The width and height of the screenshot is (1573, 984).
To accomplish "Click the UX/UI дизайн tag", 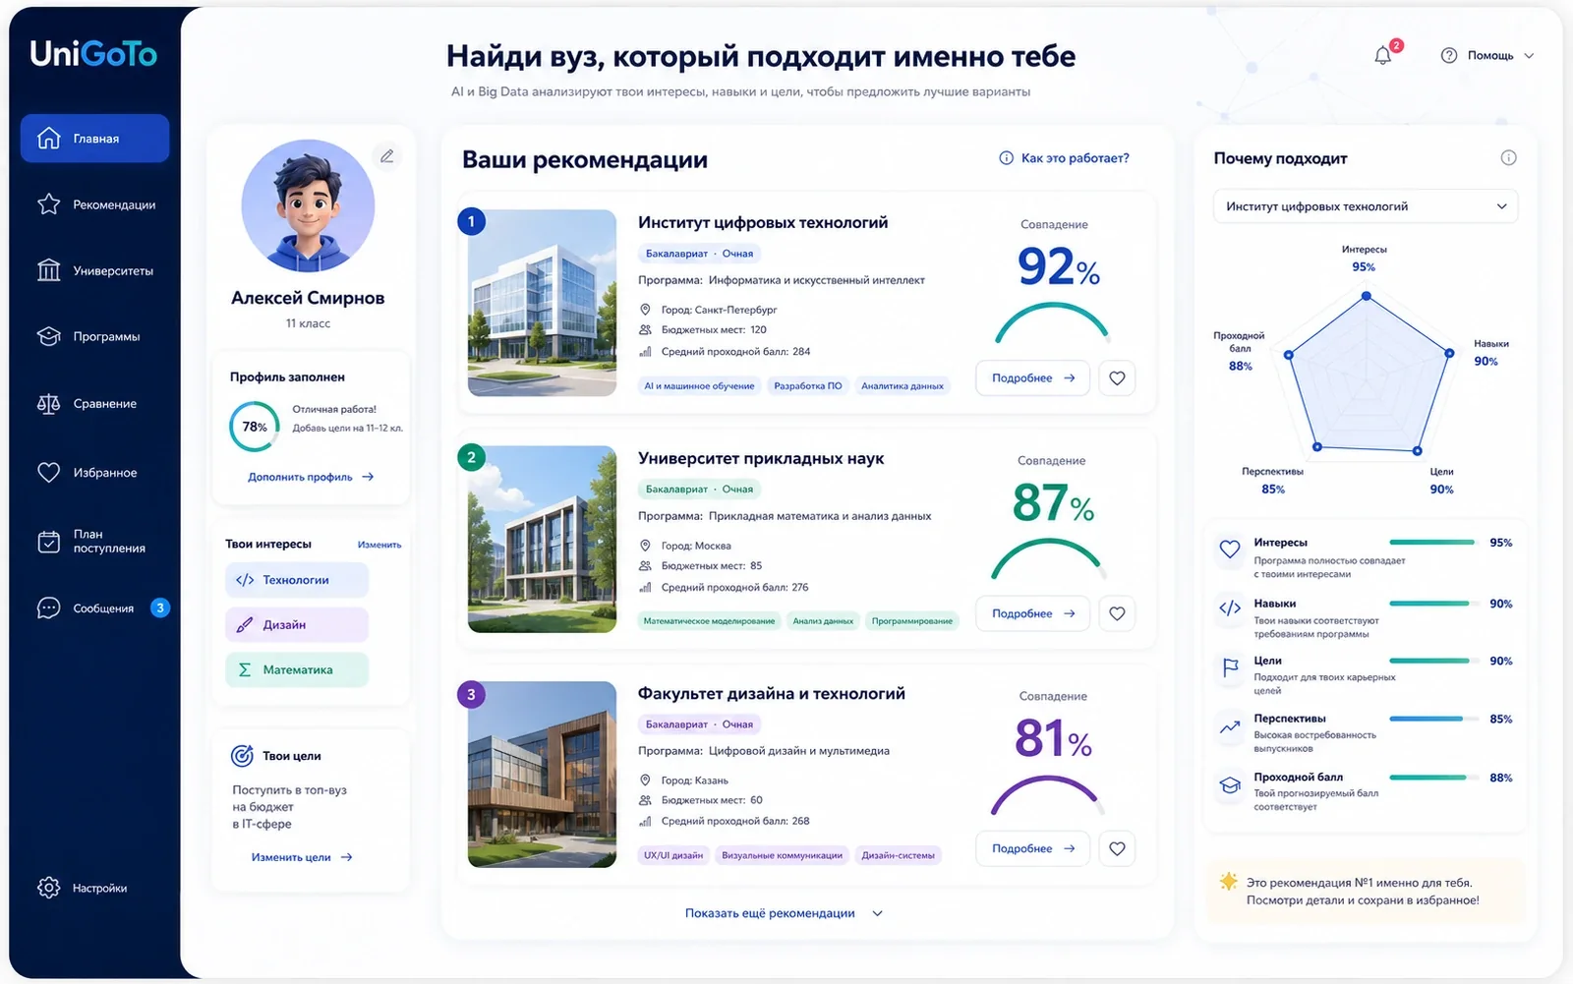I will point(673,855).
